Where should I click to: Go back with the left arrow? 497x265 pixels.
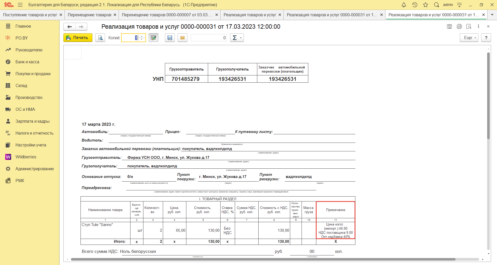(69, 27)
